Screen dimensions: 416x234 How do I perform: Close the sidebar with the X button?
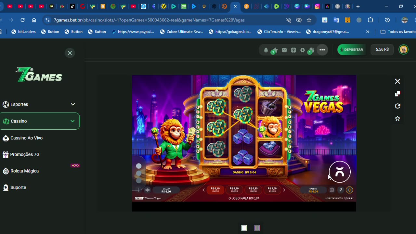tap(70, 53)
